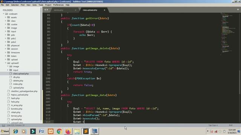This screenshot has height=135, width=241.
Task: Select the image folder under codexam
Action: [x=14, y=28]
